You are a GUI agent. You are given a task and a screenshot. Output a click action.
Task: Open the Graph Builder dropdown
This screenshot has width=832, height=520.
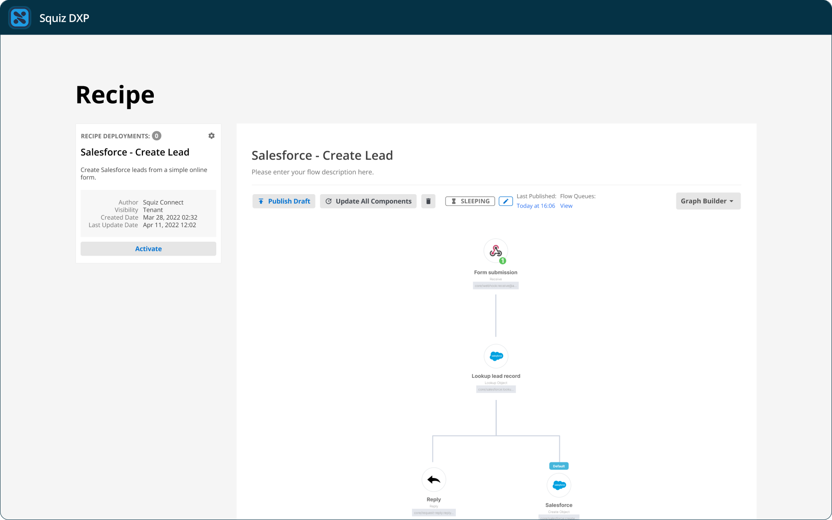(708, 201)
